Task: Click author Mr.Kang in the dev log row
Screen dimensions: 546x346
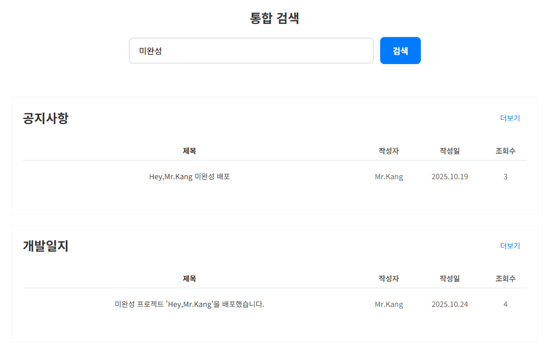Action: tap(389, 304)
